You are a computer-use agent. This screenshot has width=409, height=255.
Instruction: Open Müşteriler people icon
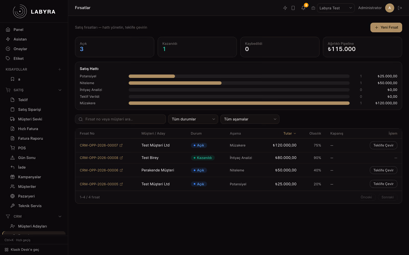(x=13, y=186)
